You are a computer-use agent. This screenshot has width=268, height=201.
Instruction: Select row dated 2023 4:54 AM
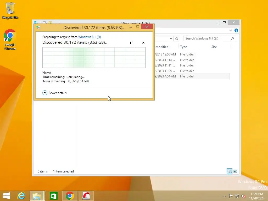(x=192, y=76)
